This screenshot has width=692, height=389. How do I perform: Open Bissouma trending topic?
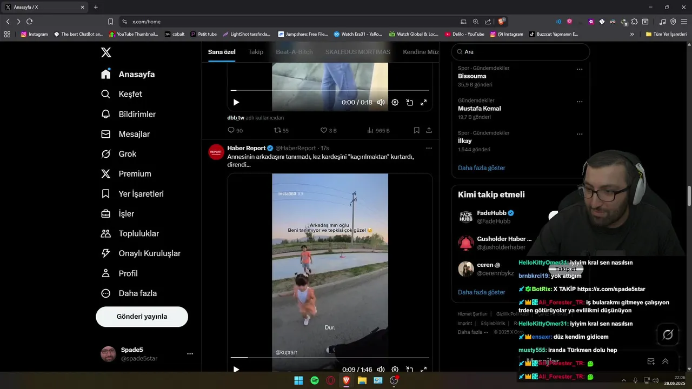(472, 76)
